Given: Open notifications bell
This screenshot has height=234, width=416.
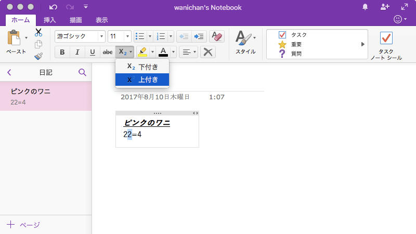Looking at the screenshot, I should [365, 7].
